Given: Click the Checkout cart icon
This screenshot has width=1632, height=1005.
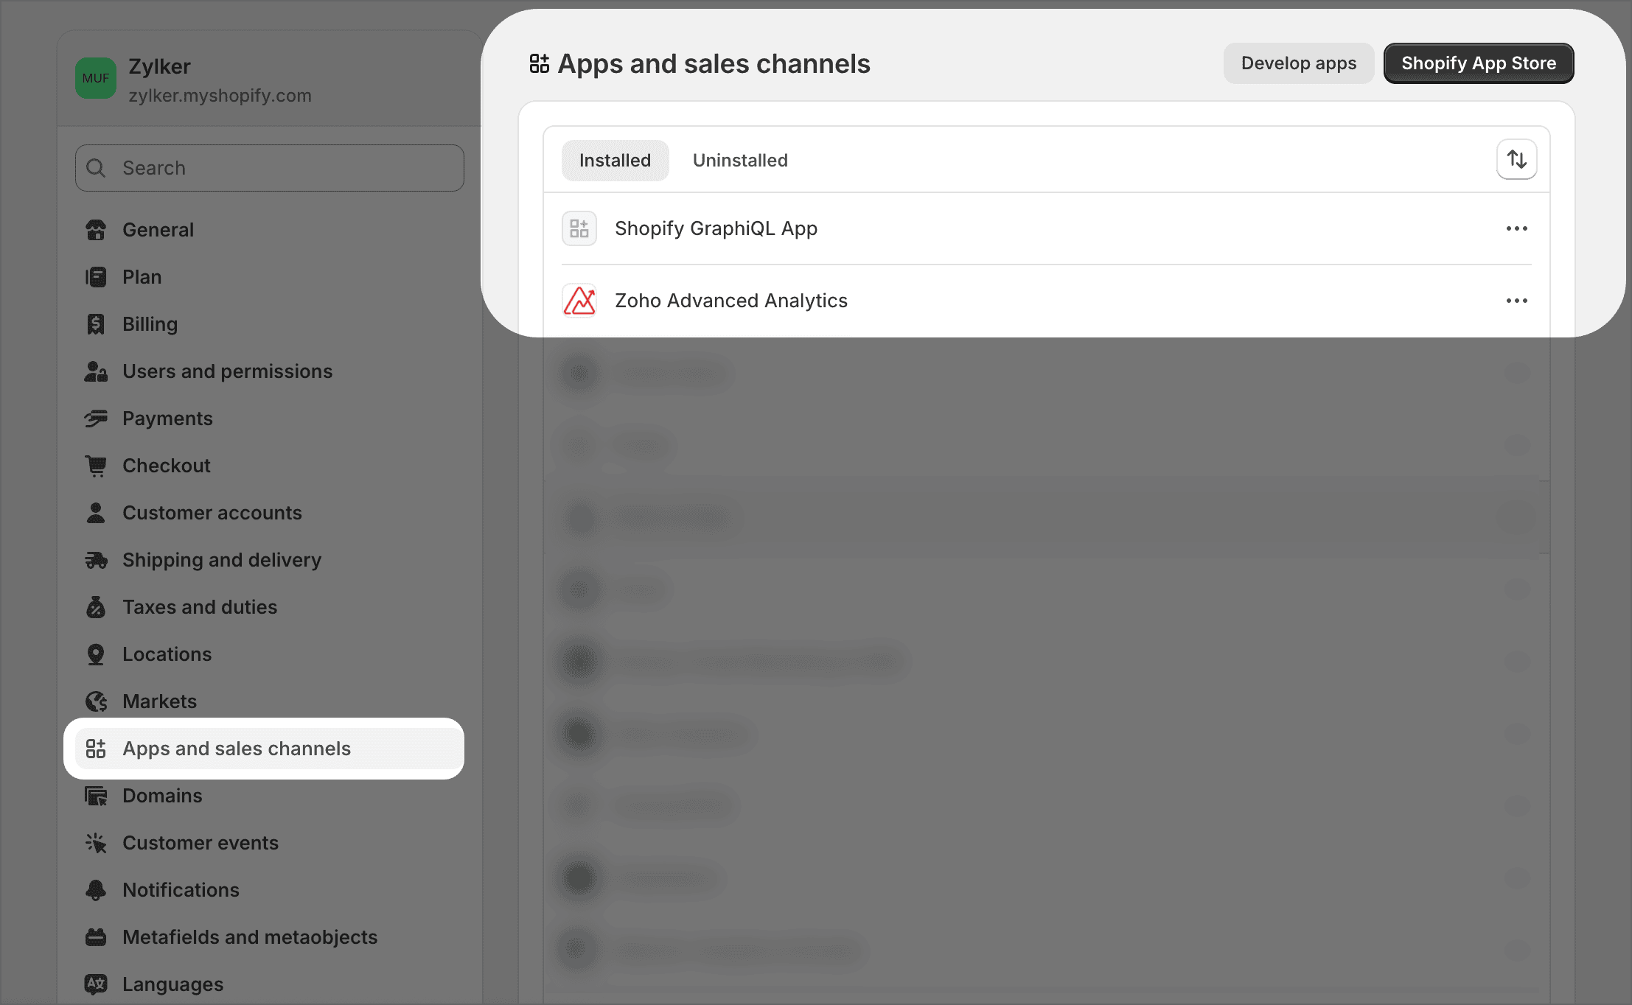Looking at the screenshot, I should coord(96,466).
